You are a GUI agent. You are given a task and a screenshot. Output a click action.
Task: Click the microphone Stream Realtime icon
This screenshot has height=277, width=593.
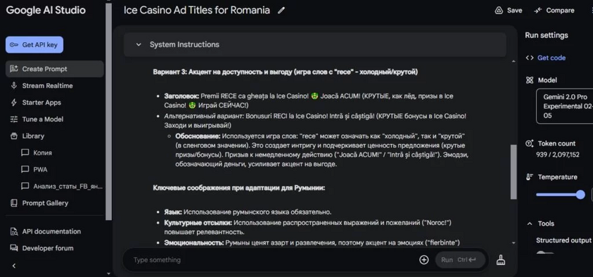click(x=14, y=86)
